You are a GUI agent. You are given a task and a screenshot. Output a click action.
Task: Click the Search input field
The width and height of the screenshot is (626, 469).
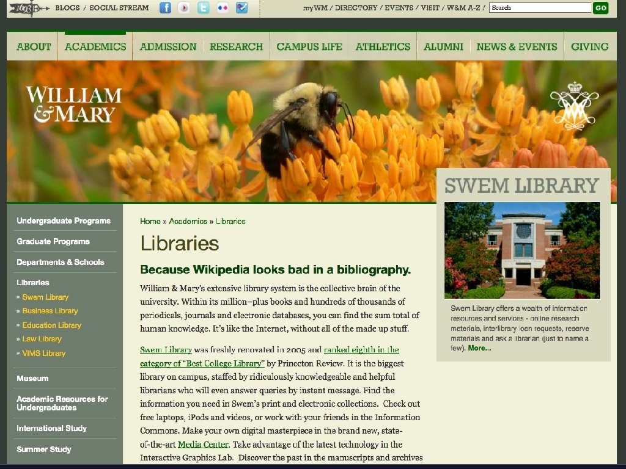(x=540, y=7)
